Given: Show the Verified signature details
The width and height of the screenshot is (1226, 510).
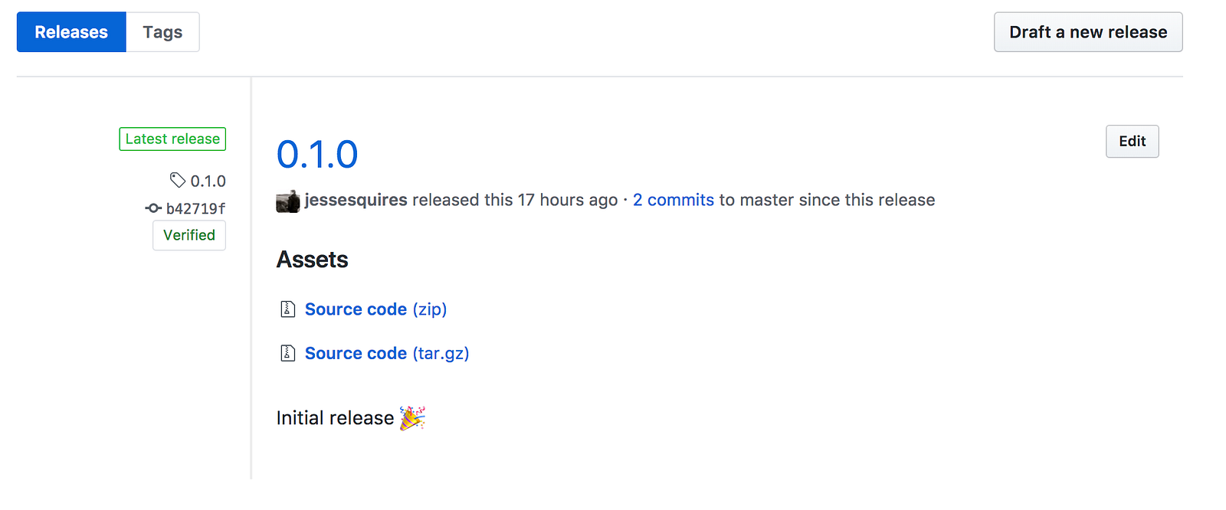Looking at the screenshot, I should (x=189, y=235).
